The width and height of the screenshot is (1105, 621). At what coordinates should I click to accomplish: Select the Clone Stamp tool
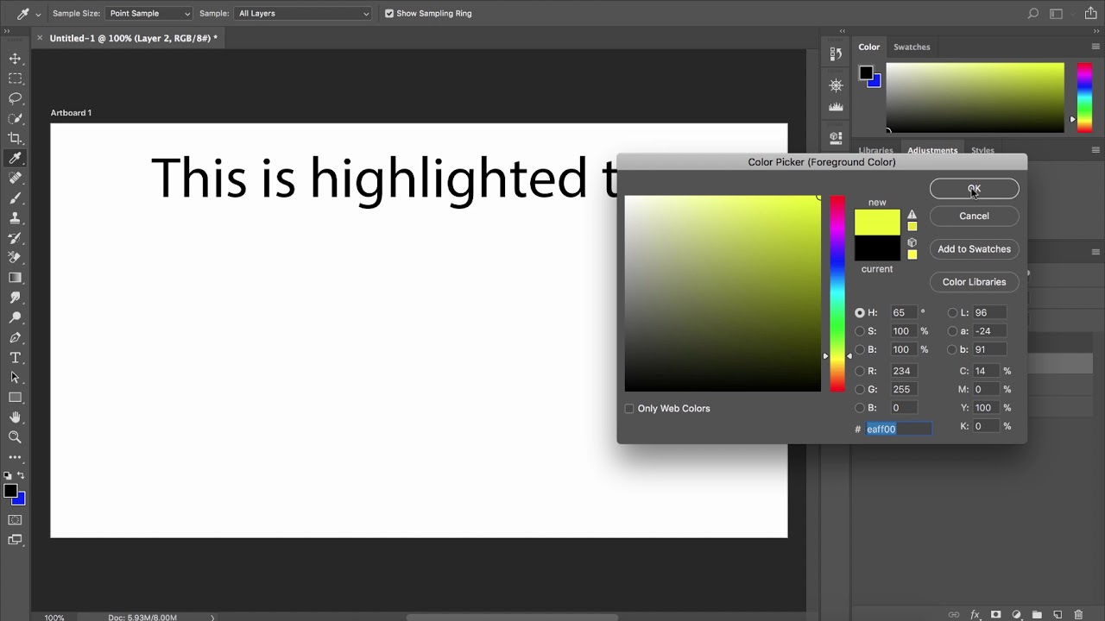pos(15,218)
